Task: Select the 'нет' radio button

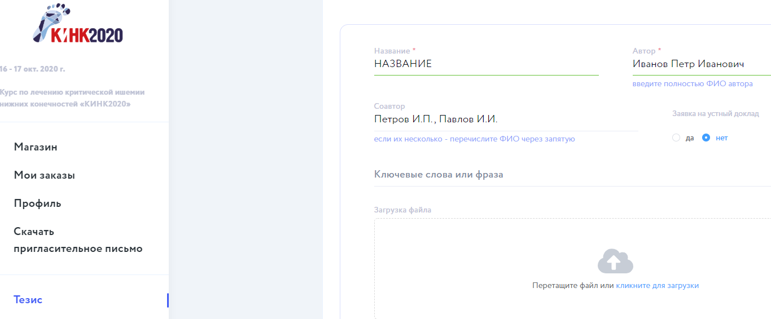Action: point(706,138)
